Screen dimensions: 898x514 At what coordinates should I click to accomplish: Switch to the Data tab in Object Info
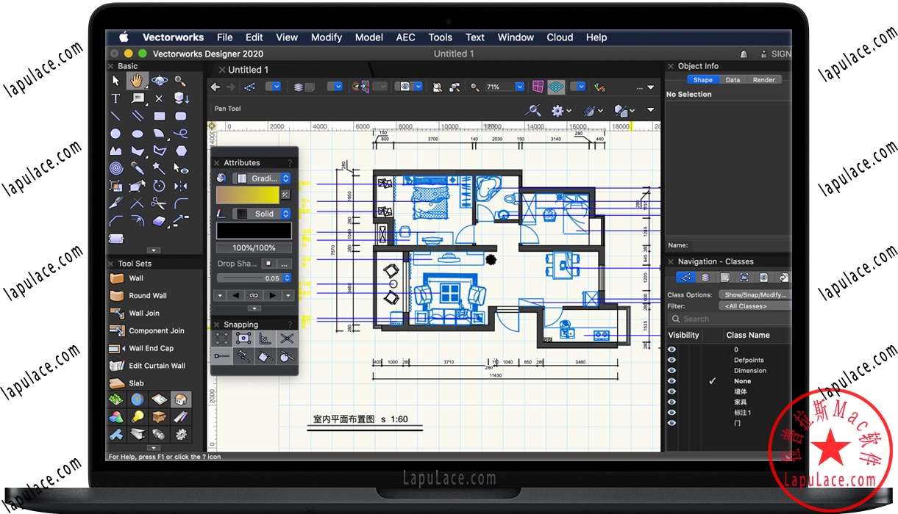point(733,80)
